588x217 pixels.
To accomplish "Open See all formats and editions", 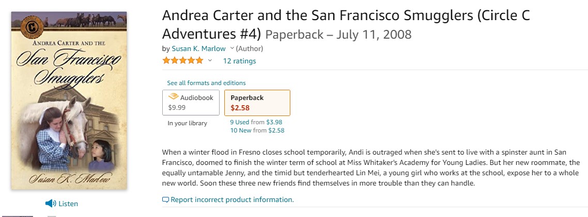I will click(206, 83).
